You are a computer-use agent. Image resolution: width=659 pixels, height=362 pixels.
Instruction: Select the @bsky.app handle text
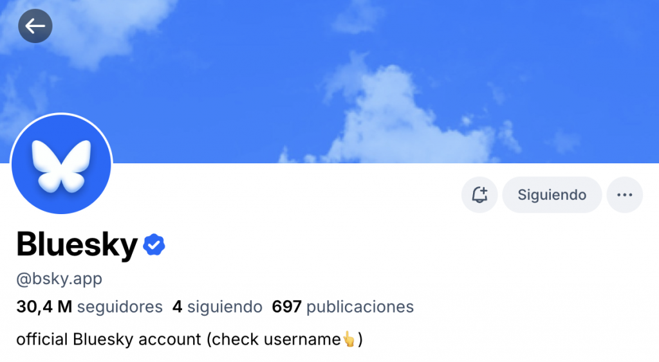coord(59,279)
